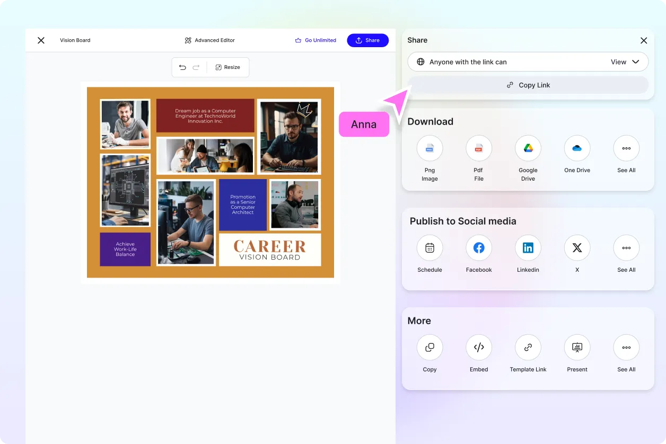The height and width of the screenshot is (444, 666).
Task: Open the Advanced Editor
Action: coord(209,40)
